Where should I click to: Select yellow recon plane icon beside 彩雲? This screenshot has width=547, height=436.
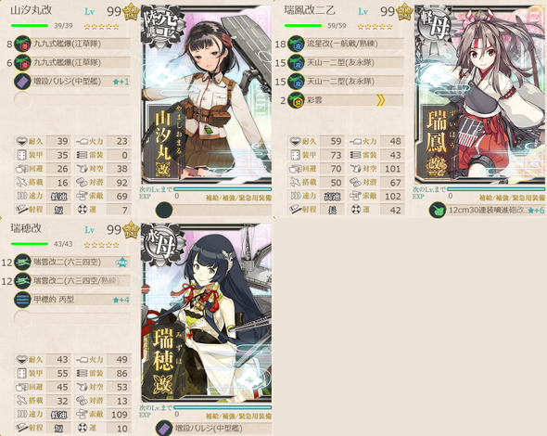point(296,100)
